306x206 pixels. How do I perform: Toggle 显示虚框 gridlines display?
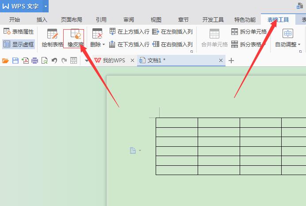pos(19,44)
